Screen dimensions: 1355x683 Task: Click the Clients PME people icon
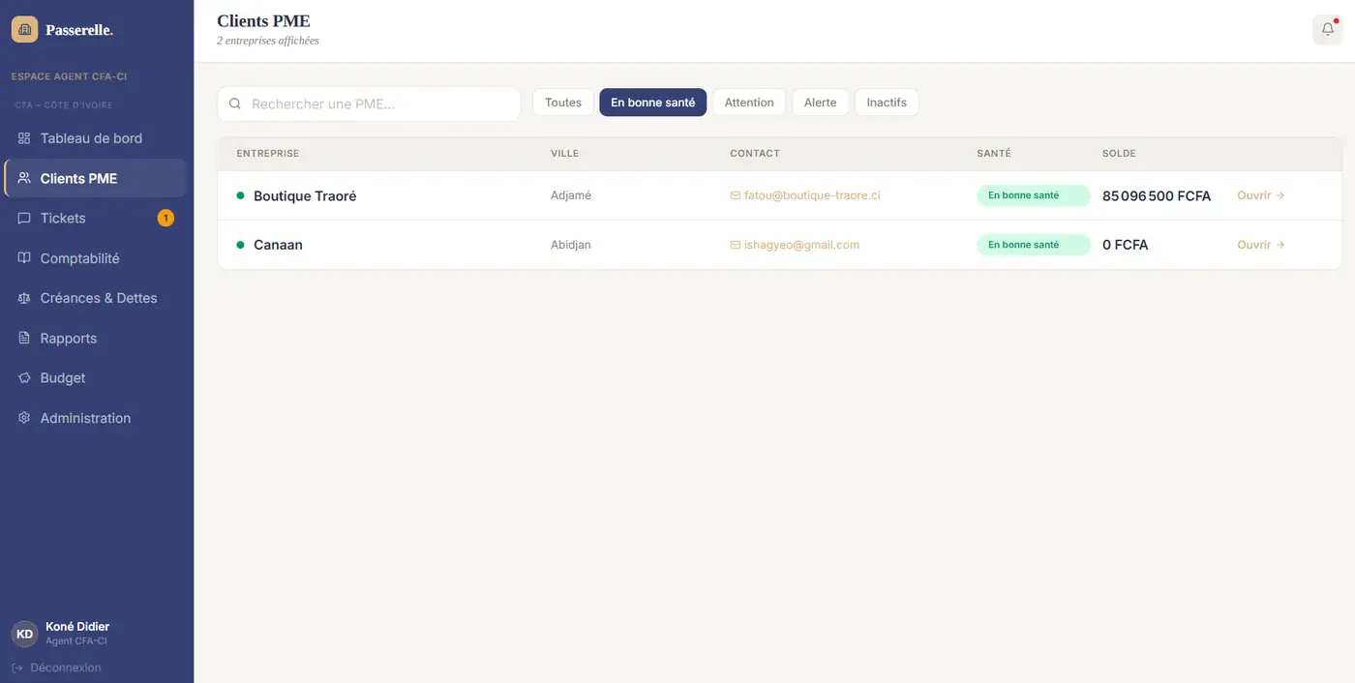coord(24,178)
